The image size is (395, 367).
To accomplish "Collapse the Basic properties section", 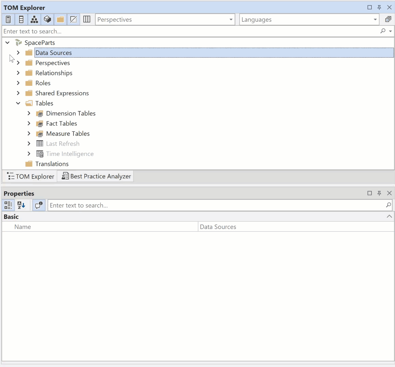I will point(389,217).
